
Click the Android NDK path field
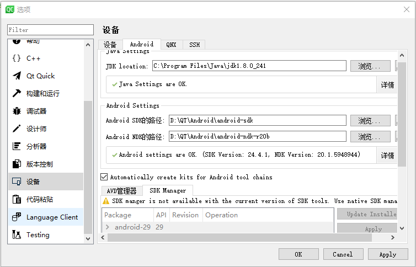[257, 136]
